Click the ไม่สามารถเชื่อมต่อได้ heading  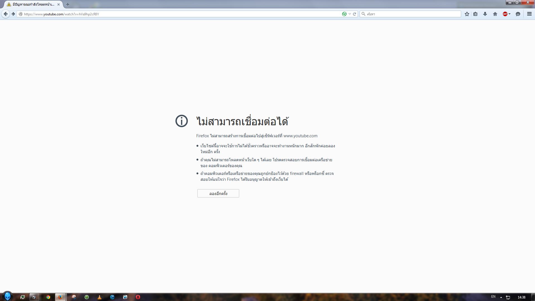[242, 121]
